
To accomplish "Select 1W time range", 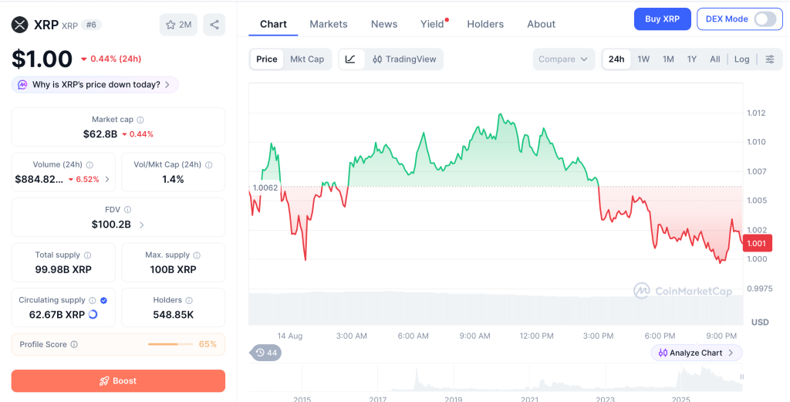I will point(643,59).
